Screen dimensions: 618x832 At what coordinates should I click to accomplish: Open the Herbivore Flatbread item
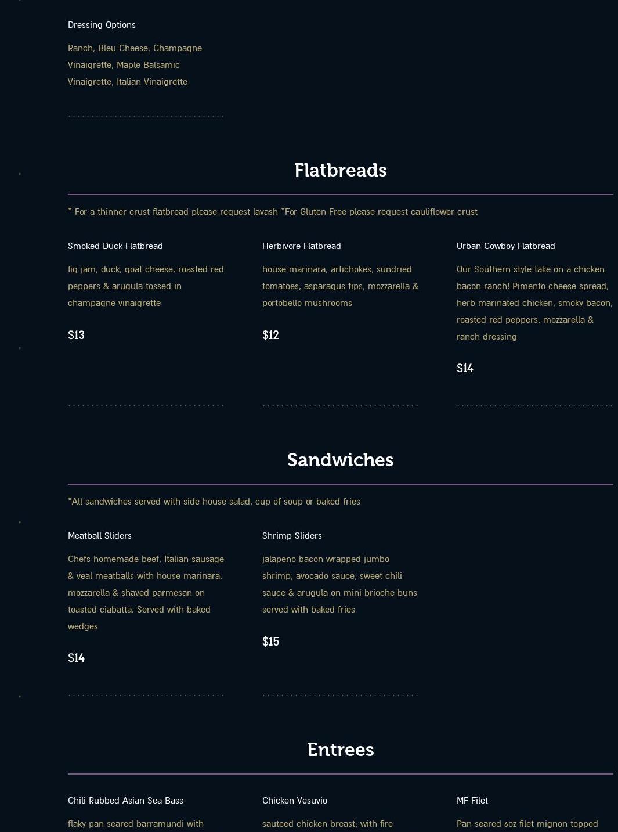[x=301, y=246]
